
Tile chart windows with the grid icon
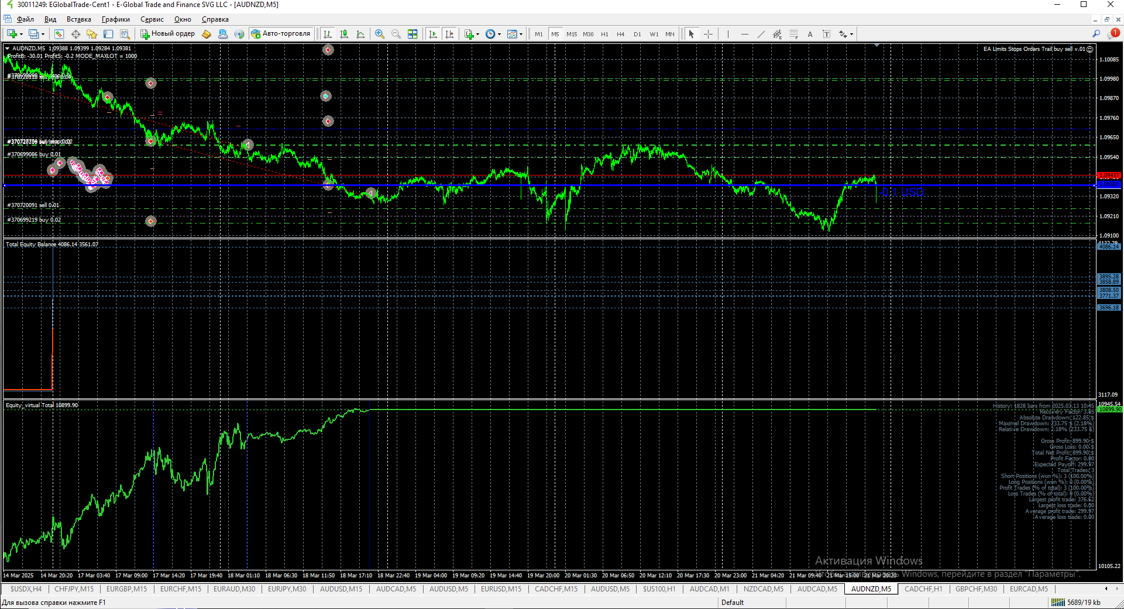413,34
